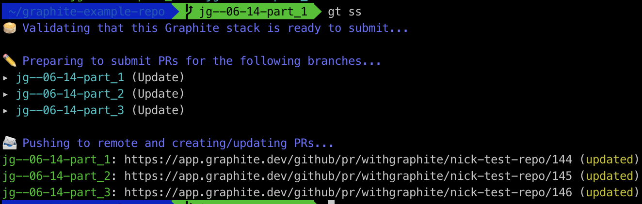The image size is (642, 204).
Task: Click the git branch icon in prompt
Action: coord(190,12)
